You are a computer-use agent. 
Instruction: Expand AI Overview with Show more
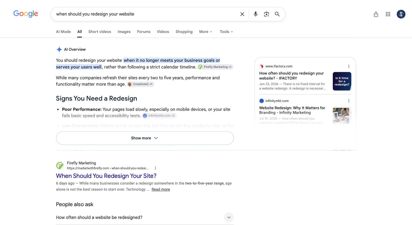145,138
